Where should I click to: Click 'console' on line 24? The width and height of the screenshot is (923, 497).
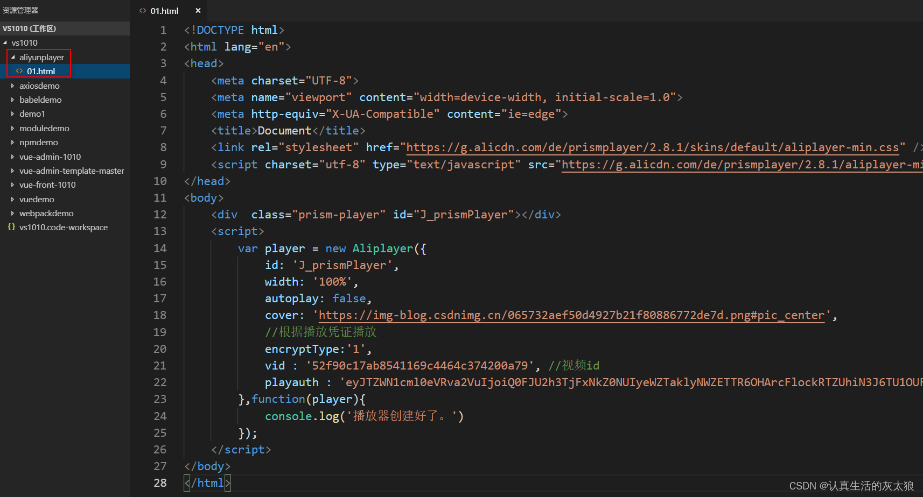289,416
